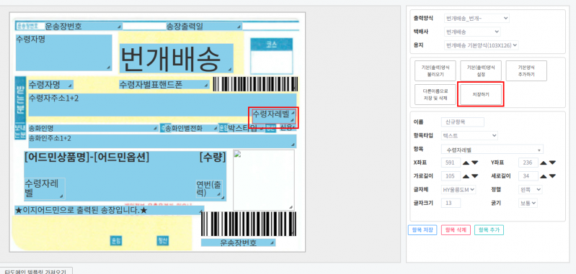Decrease 가로길이 with the down arrow
This screenshot has width=576, height=274.
click(475, 176)
